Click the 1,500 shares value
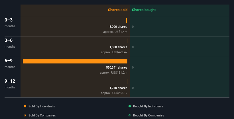Screen dimensions: 234x119 click(118, 47)
